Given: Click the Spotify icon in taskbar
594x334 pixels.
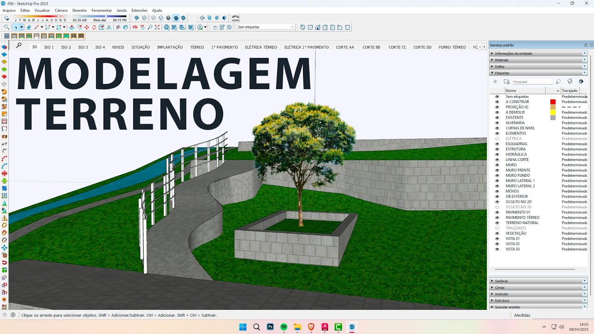Looking at the screenshot, I should click(284, 327).
